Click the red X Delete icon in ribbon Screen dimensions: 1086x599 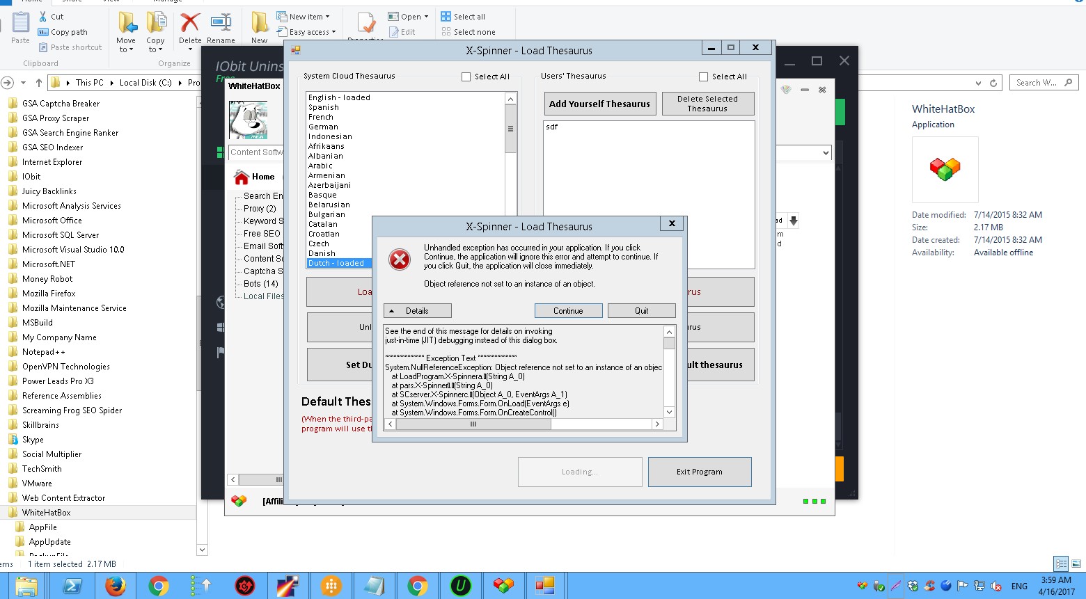pyautogui.click(x=189, y=24)
